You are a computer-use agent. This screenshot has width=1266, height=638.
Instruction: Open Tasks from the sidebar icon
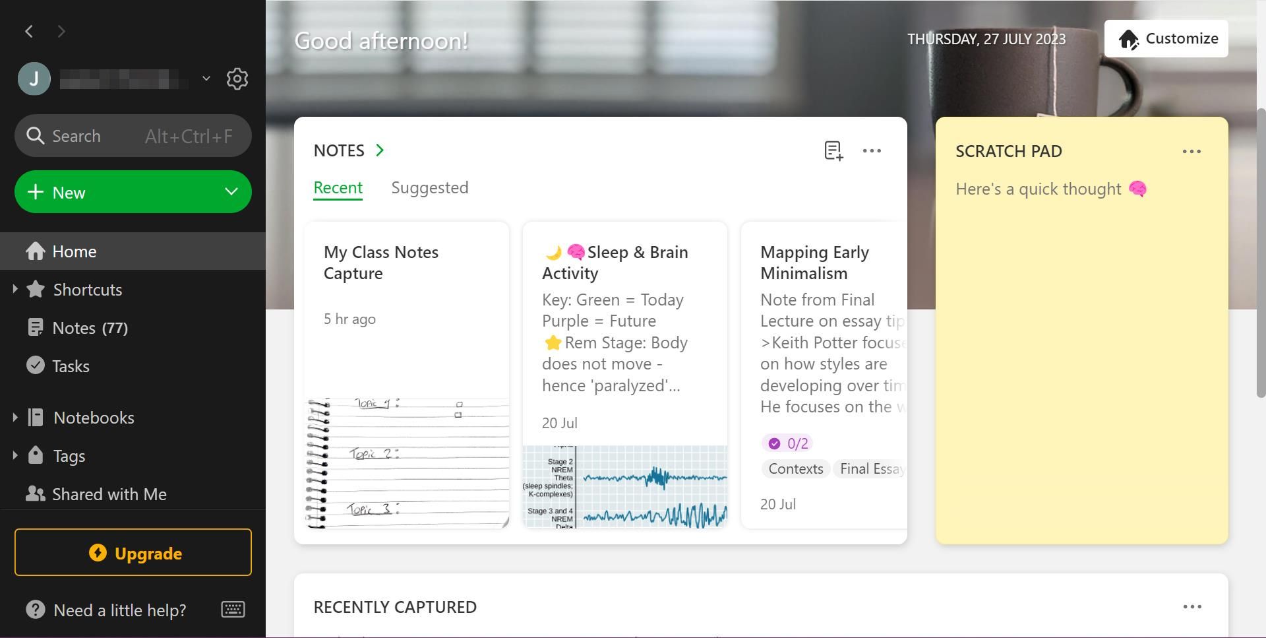(36, 366)
